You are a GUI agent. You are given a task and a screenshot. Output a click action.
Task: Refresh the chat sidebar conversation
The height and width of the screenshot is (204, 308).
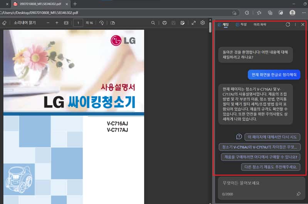(x=288, y=25)
